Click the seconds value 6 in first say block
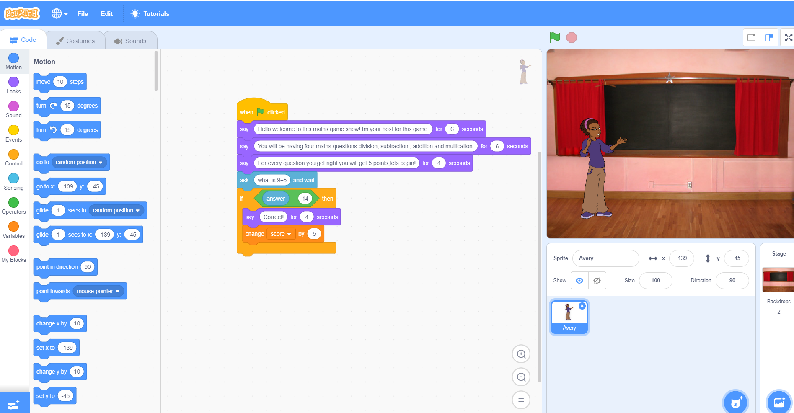 (x=452, y=129)
